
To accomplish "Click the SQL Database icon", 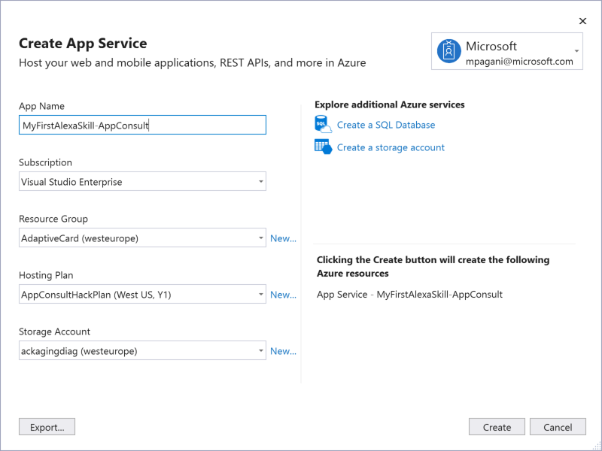I will pyautogui.click(x=323, y=125).
